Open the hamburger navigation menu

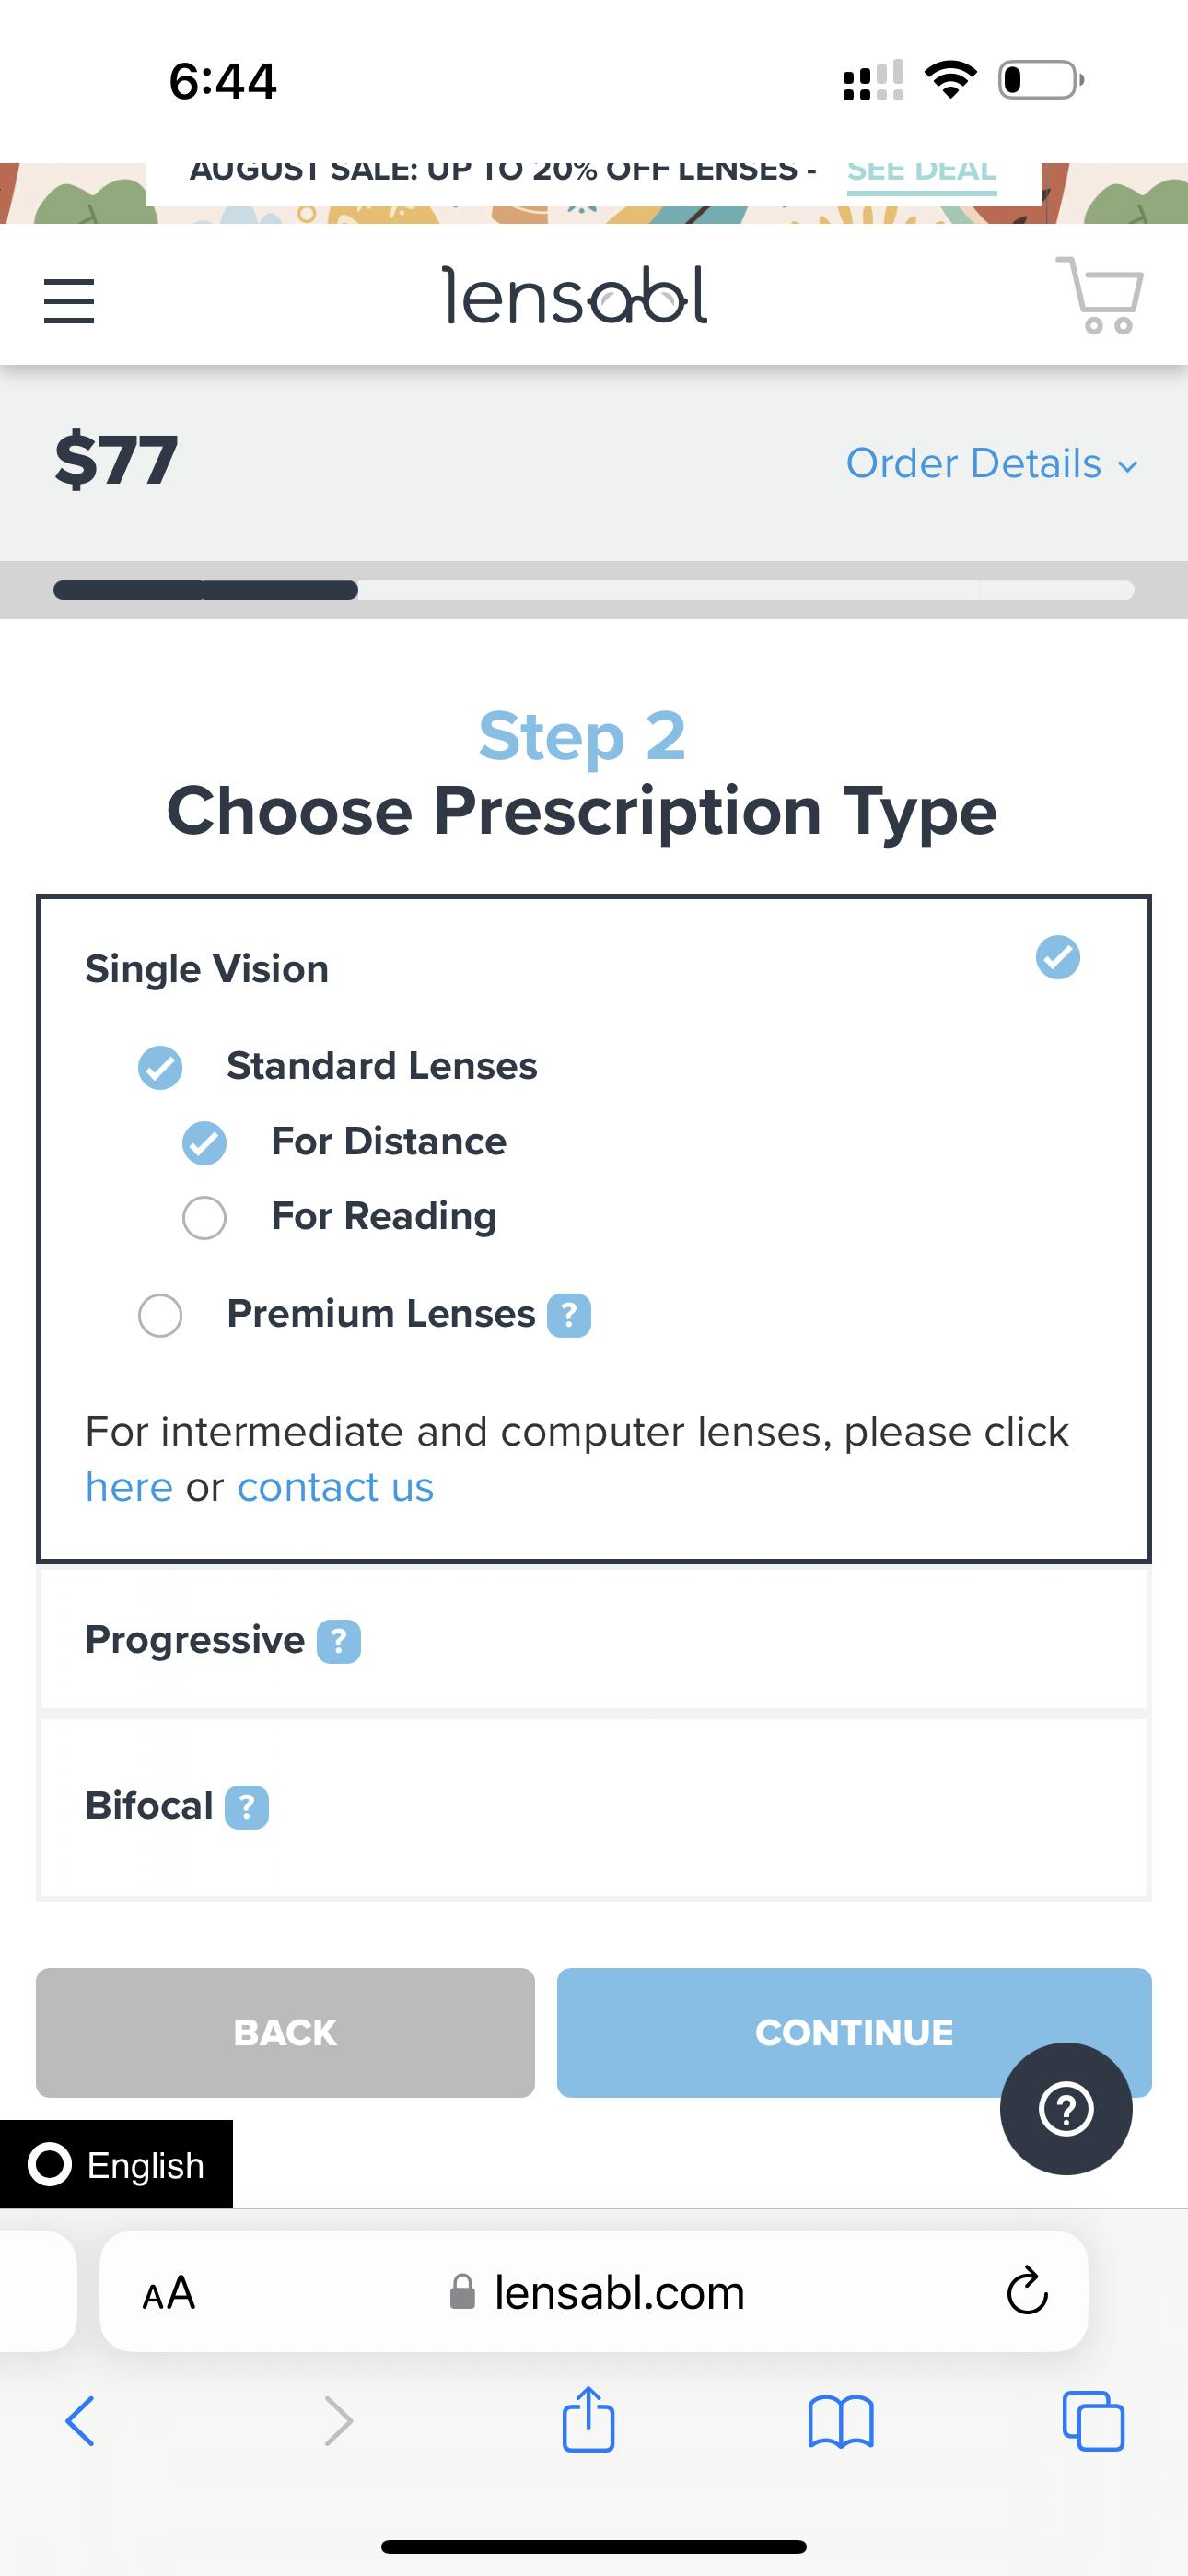69,301
